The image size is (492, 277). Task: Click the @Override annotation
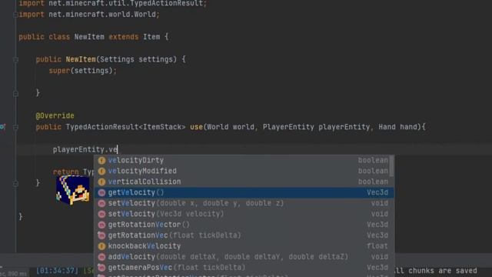[55, 115]
